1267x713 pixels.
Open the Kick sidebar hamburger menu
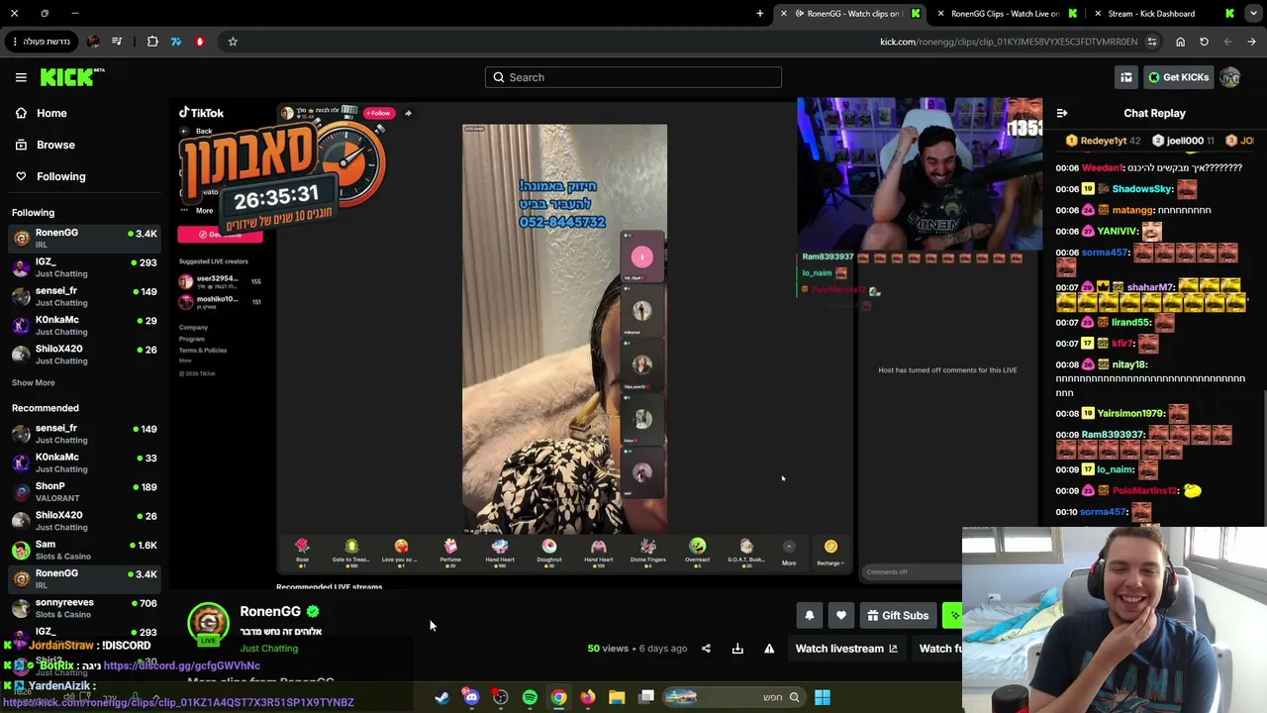[21, 77]
